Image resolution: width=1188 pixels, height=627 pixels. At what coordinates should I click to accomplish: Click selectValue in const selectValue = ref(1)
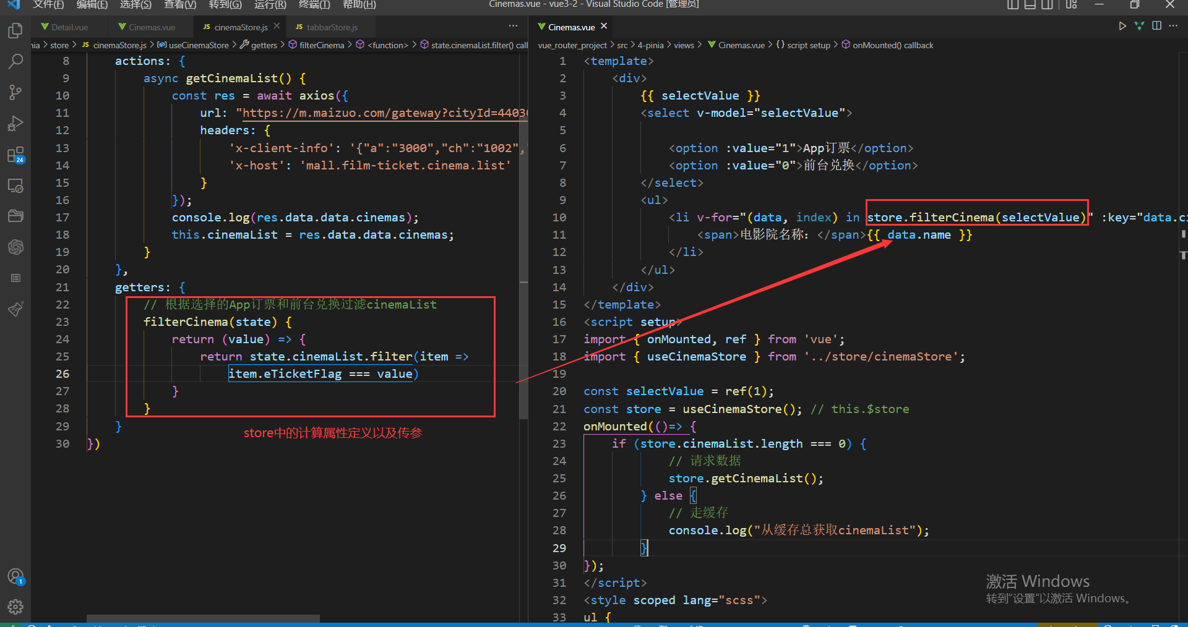665,391
